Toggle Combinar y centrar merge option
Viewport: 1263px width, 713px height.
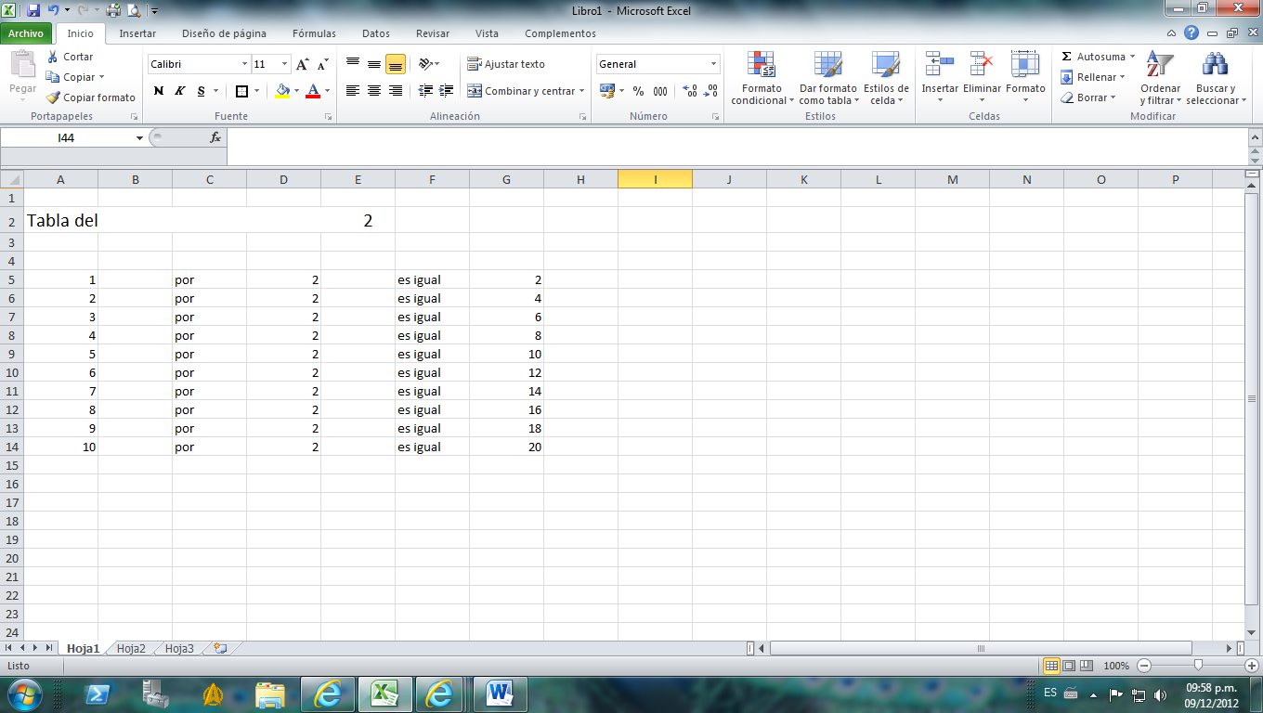point(525,91)
